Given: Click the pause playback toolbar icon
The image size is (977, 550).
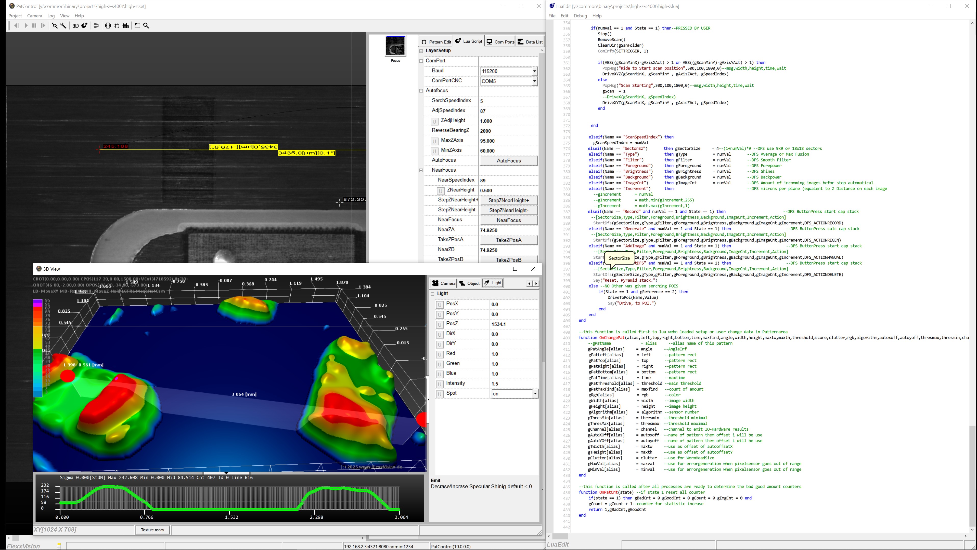Looking at the screenshot, I should (x=34, y=26).
